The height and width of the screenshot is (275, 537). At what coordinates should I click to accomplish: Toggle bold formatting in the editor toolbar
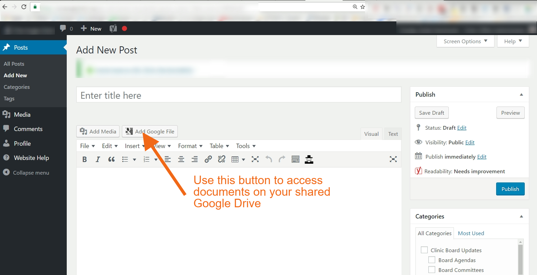pos(84,159)
